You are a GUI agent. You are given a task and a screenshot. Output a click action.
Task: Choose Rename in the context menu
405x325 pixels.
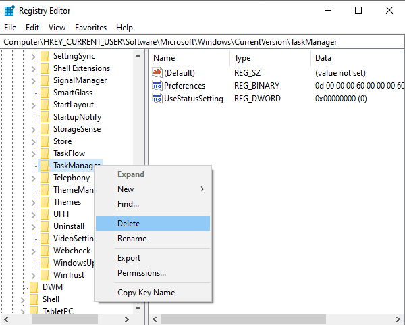(153, 239)
